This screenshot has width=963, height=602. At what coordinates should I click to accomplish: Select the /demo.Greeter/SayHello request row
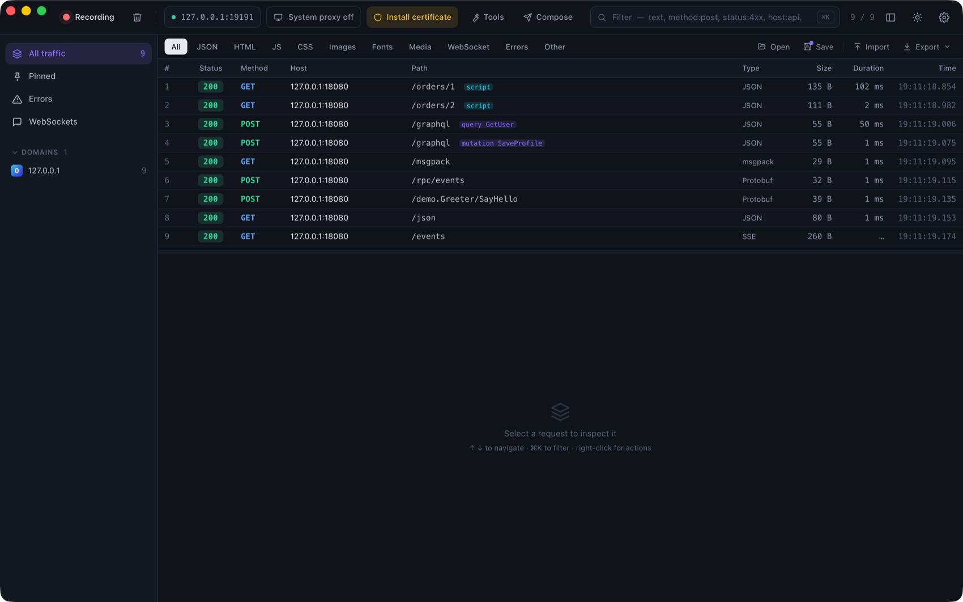click(x=560, y=199)
